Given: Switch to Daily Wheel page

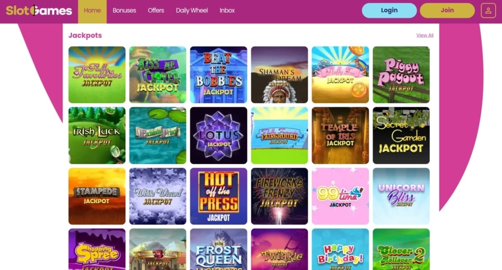Looking at the screenshot, I should point(192,11).
